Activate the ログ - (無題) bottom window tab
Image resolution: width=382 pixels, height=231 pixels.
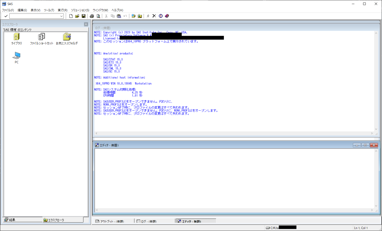[x=154, y=221]
